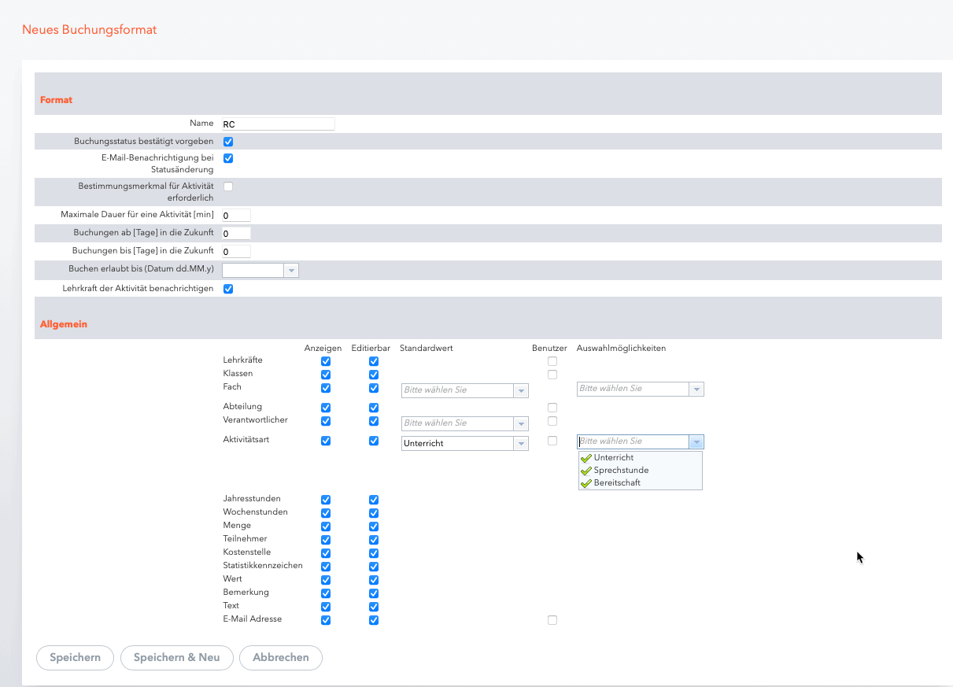The image size is (953, 687).
Task: Click the green check icon beside Unterricht
Action: click(x=585, y=458)
